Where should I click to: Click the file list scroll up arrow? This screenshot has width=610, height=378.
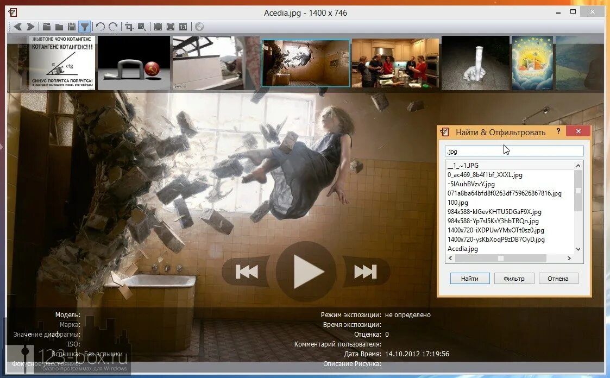578,166
